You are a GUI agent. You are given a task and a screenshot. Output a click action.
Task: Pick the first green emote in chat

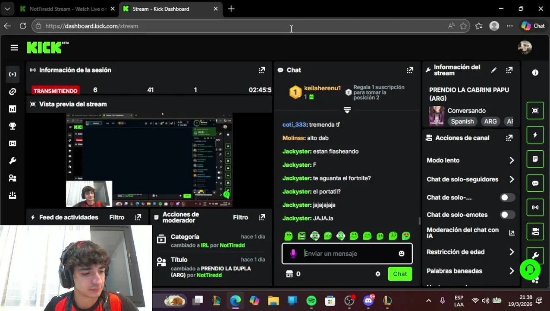pyautogui.click(x=289, y=236)
